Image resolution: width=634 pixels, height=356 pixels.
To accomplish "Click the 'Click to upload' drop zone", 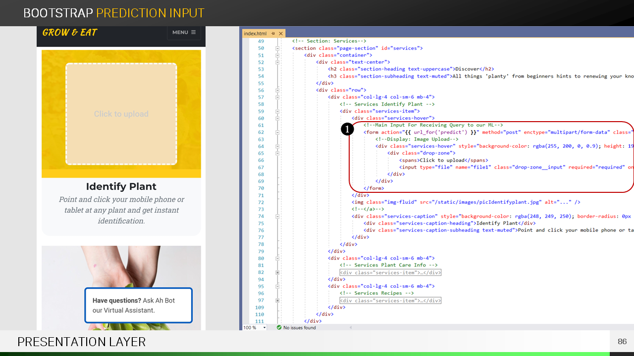I will [121, 114].
